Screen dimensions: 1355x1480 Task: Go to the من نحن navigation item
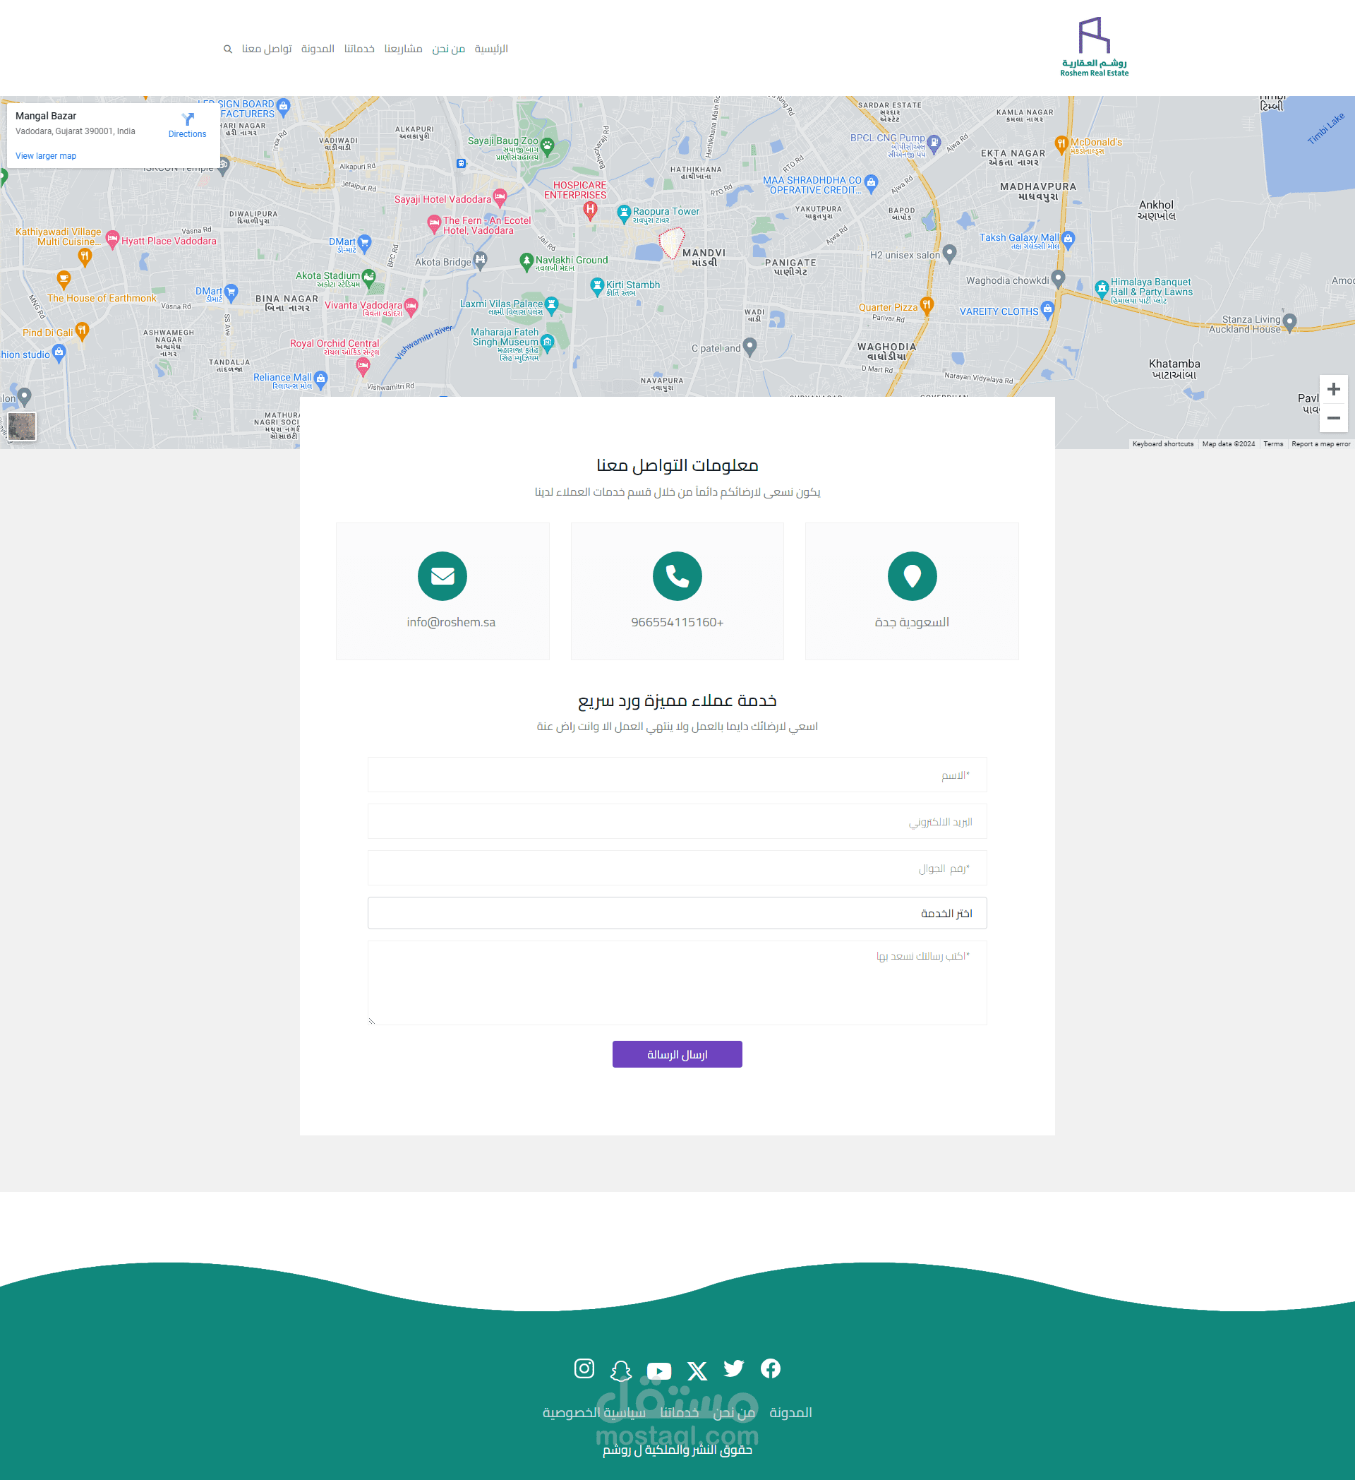pos(448,49)
